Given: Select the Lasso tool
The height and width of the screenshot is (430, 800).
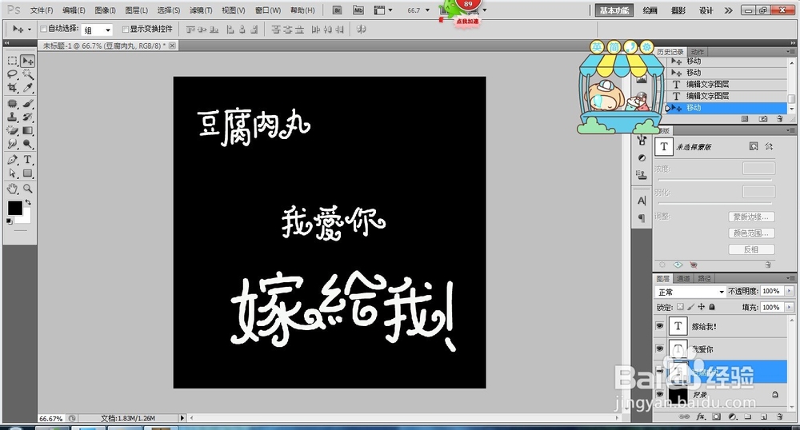Looking at the screenshot, I should pyautogui.click(x=13, y=74).
